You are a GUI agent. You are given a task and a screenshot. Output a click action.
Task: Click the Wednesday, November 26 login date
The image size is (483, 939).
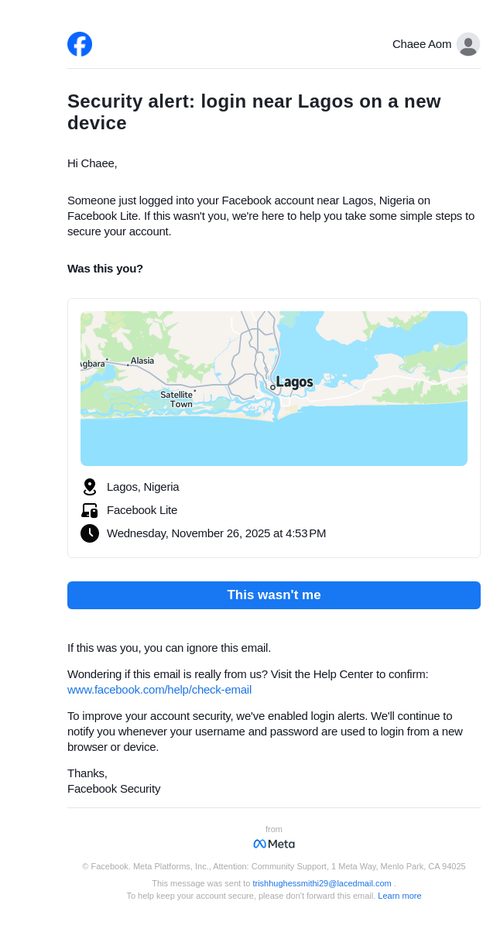coord(216,533)
